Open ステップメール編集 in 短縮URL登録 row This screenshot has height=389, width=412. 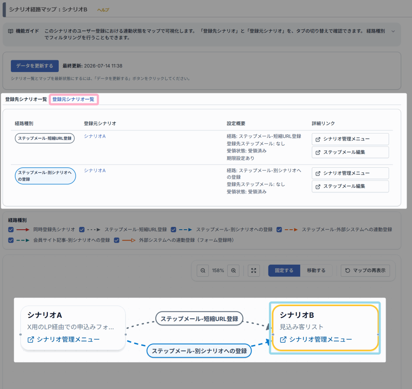click(350, 152)
